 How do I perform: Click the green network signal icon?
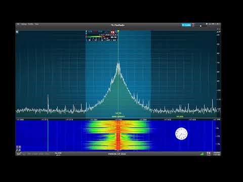point(202,154)
